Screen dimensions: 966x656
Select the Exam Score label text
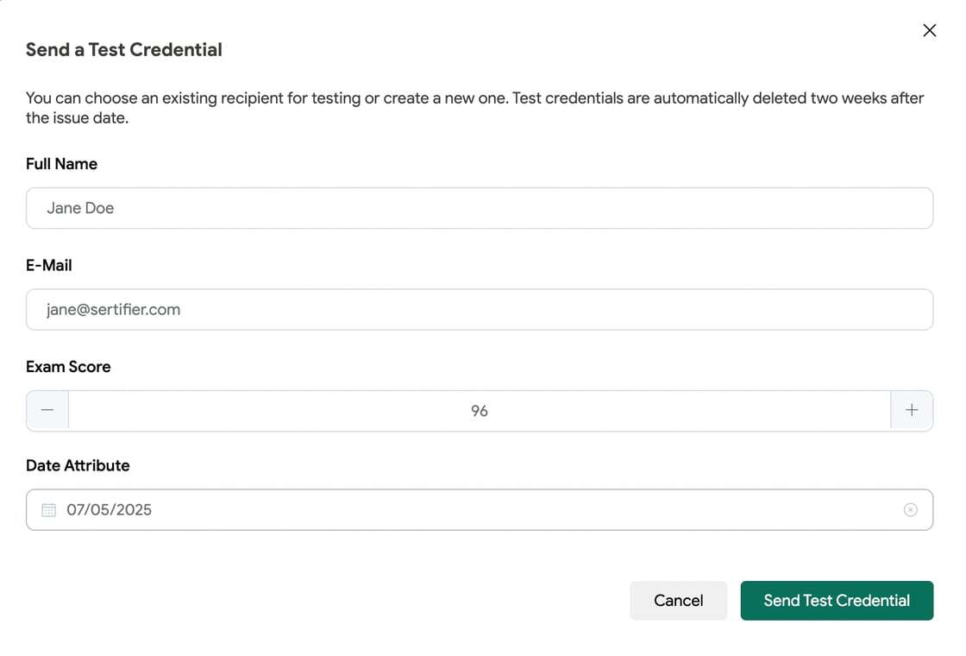click(x=68, y=366)
